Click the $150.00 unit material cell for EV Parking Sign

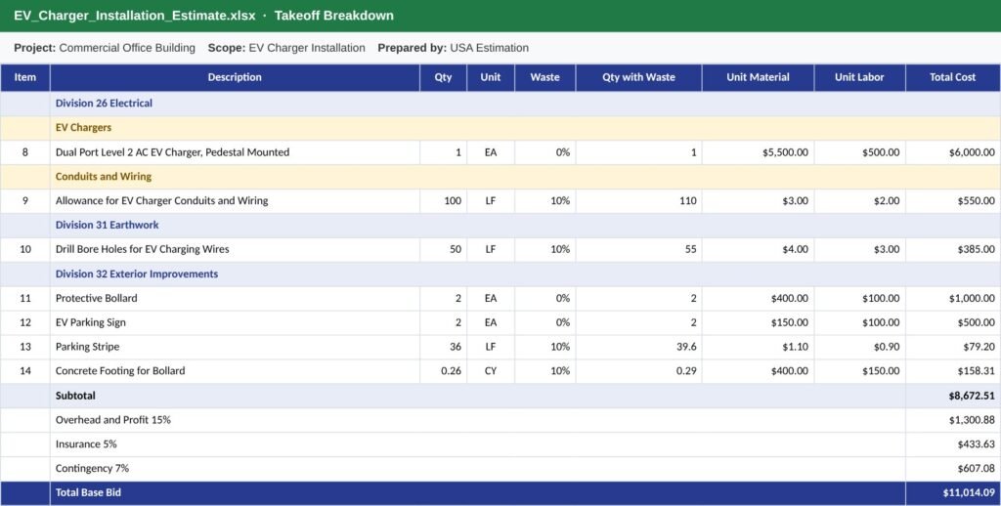point(758,322)
